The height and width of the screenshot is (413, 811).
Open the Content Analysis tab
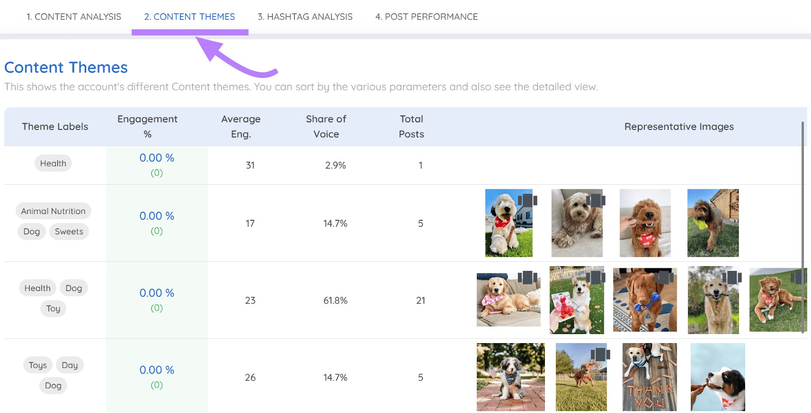pyautogui.click(x=73, y=17)
